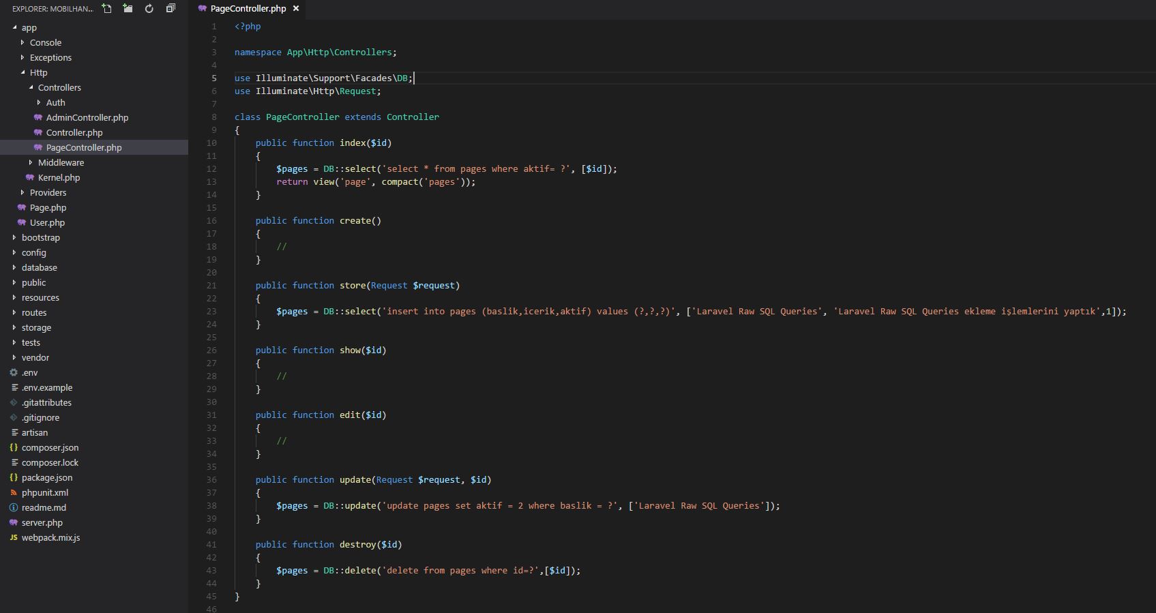Viewport: 1156px width, 613px height.
Task: Click the PHP icon beside server.php
Action: tap(14, 522)
